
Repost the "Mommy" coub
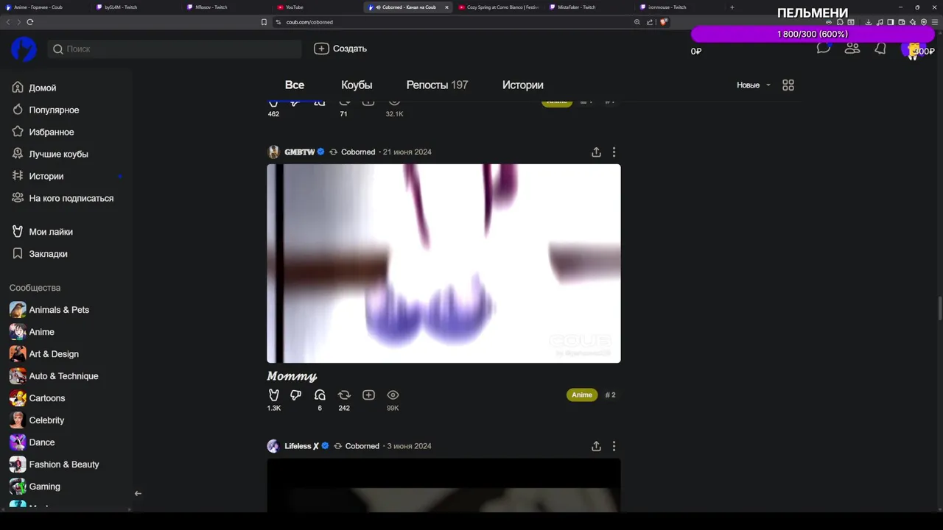point(344,395)
